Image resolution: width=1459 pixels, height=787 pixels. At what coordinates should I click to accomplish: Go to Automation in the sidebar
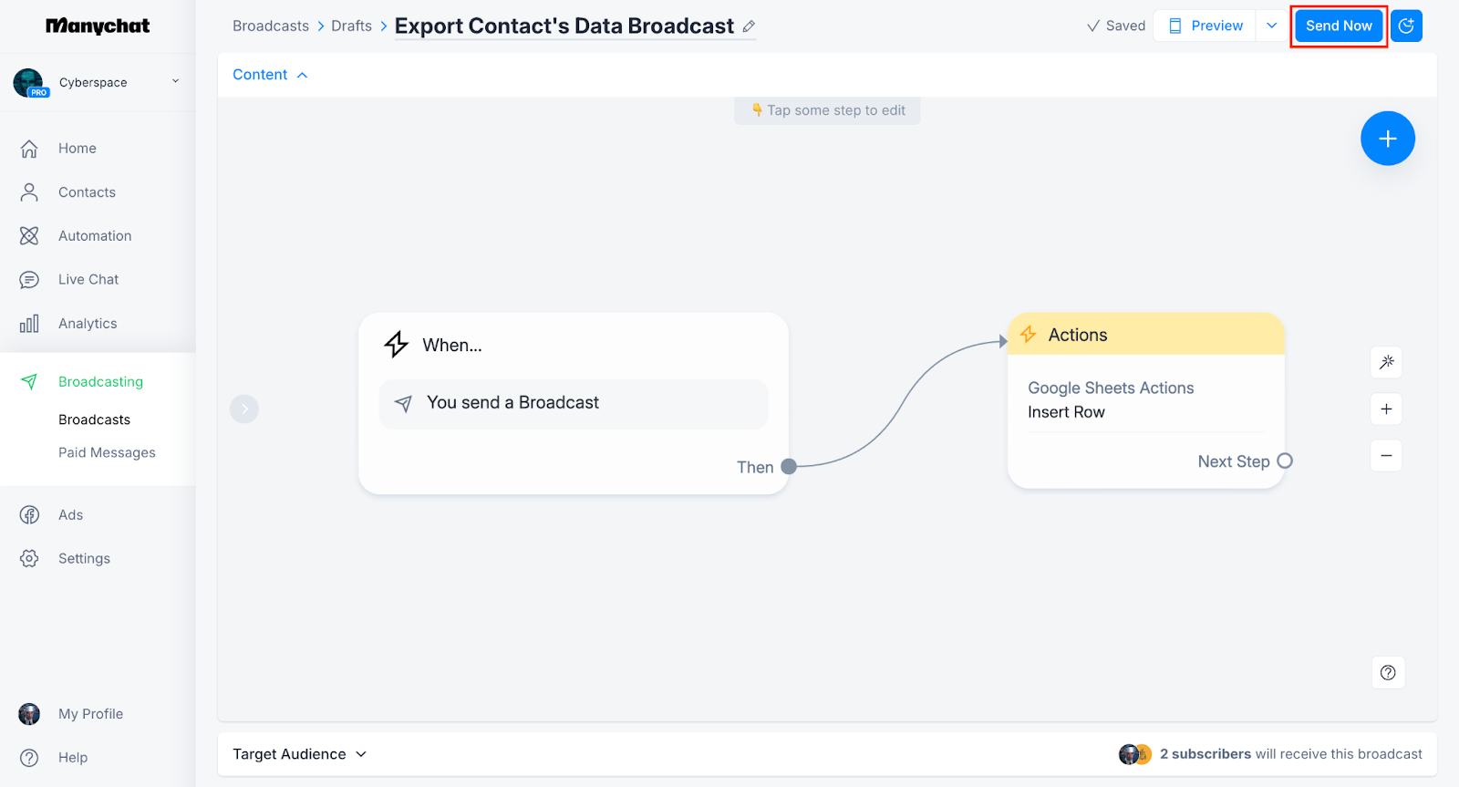coord(95,236)
